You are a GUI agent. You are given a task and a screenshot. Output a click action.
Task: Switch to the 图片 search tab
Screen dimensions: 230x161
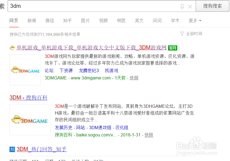pyautogui.click(x=86, y=20)
